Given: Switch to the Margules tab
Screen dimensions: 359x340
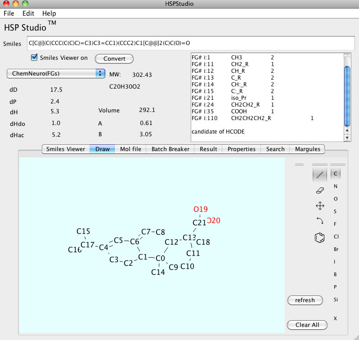Looking at the screenshot, I should tap(307, 149).
